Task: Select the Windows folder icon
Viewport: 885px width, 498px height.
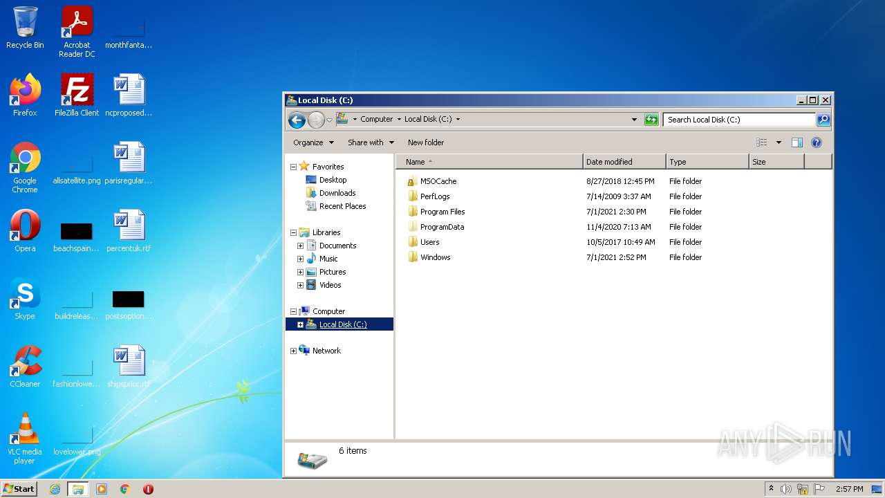Action: tap(412, 257)
